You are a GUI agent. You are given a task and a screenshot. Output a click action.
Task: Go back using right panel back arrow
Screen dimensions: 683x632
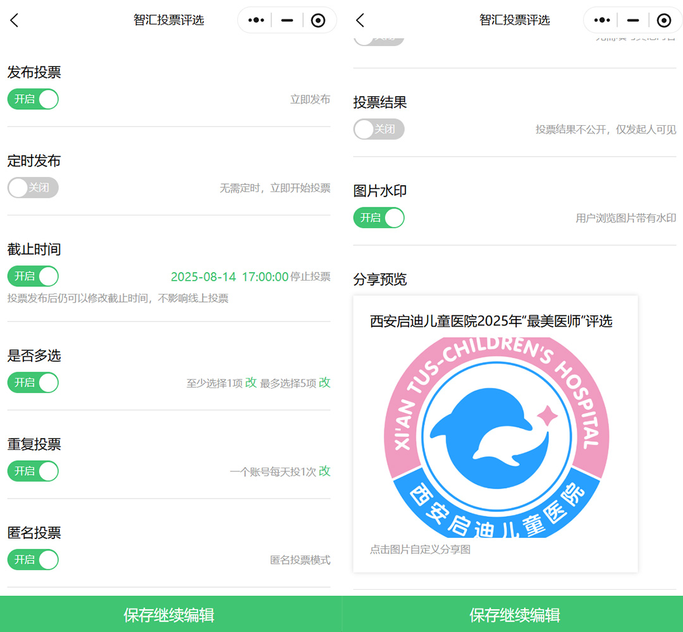coord(360,20)
